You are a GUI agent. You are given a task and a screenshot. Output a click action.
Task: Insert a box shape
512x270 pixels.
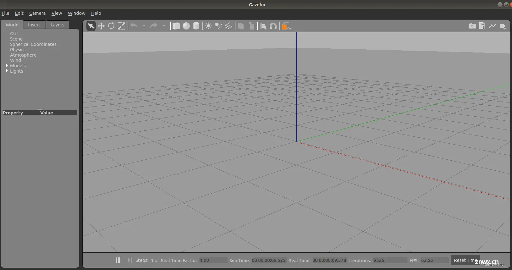[176, 26]
